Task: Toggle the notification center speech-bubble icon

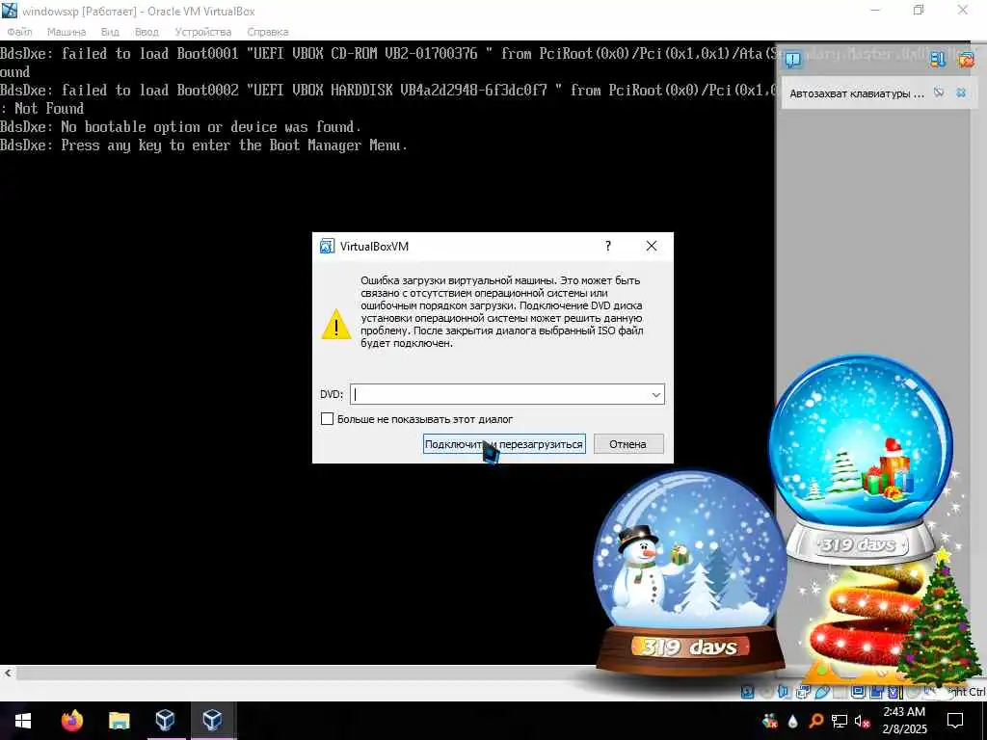Action: (793, 59)
